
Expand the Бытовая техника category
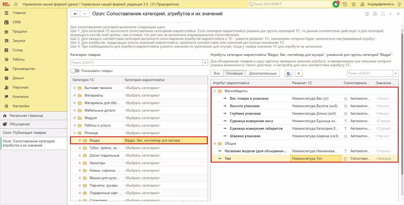pos(74,88)
